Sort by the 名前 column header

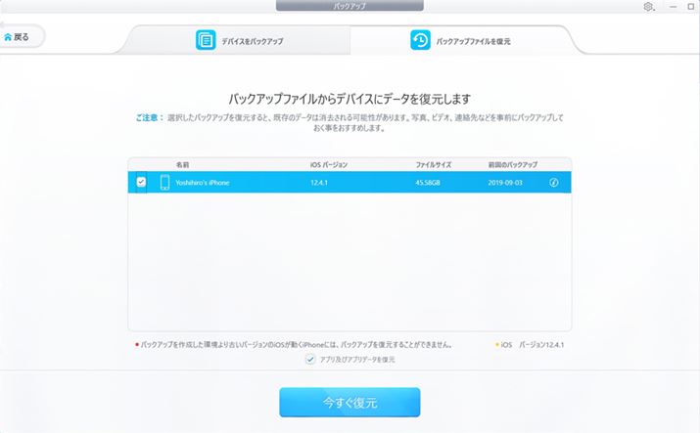[x=182, y=164]
